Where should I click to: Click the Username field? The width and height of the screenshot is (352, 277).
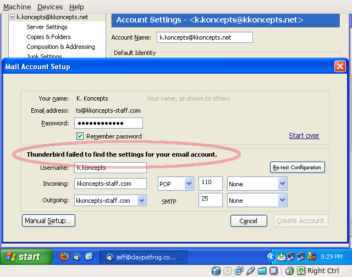tap(111, 168)
